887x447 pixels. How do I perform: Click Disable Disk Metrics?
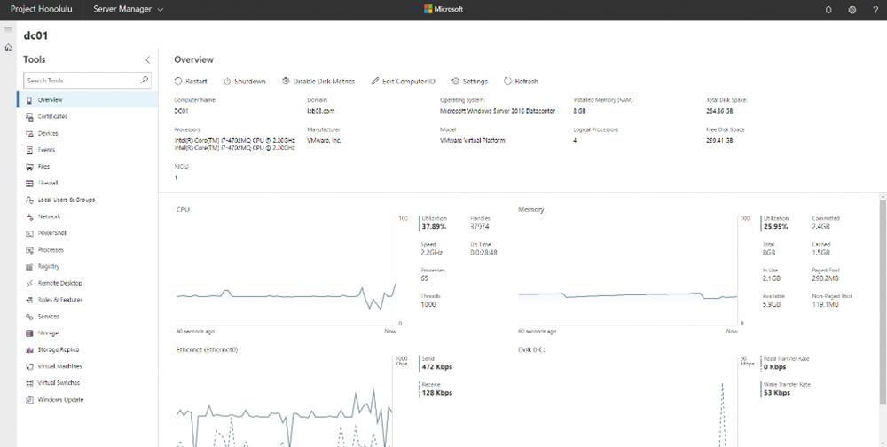tap(318, 82)
